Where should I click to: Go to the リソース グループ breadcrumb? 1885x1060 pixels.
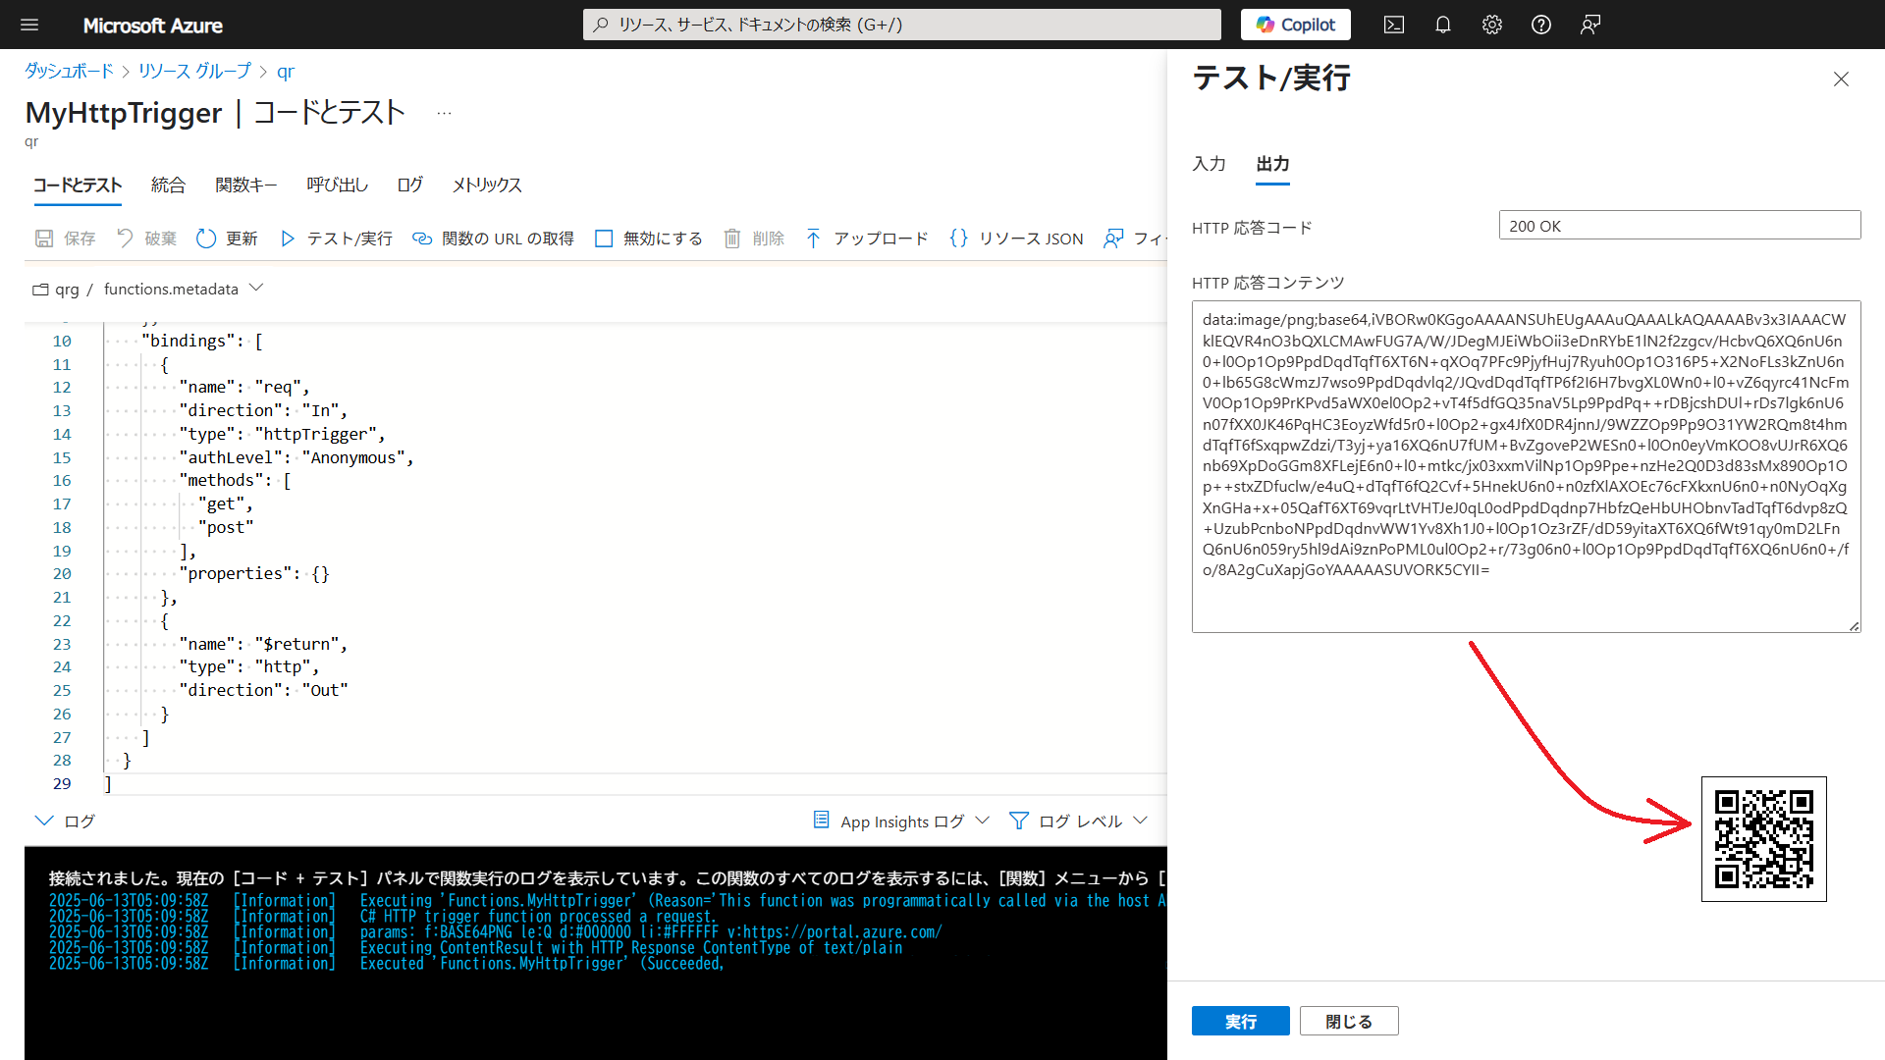(x=194, y=71)
